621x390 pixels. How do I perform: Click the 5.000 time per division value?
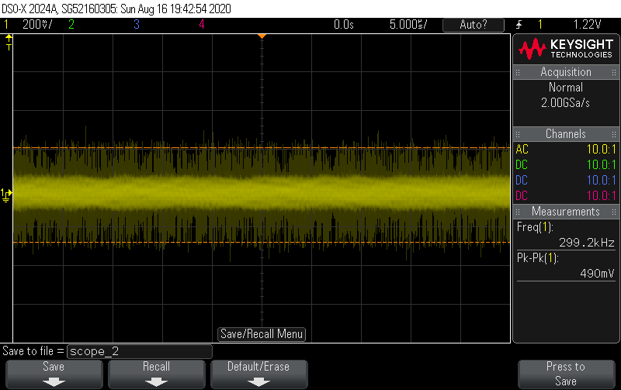[x=408, y=25]
